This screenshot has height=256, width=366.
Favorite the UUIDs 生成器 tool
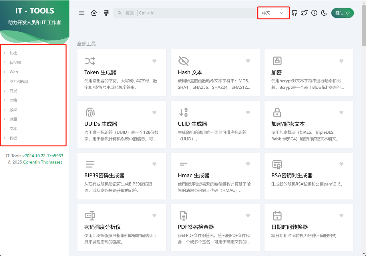(154, 112)
